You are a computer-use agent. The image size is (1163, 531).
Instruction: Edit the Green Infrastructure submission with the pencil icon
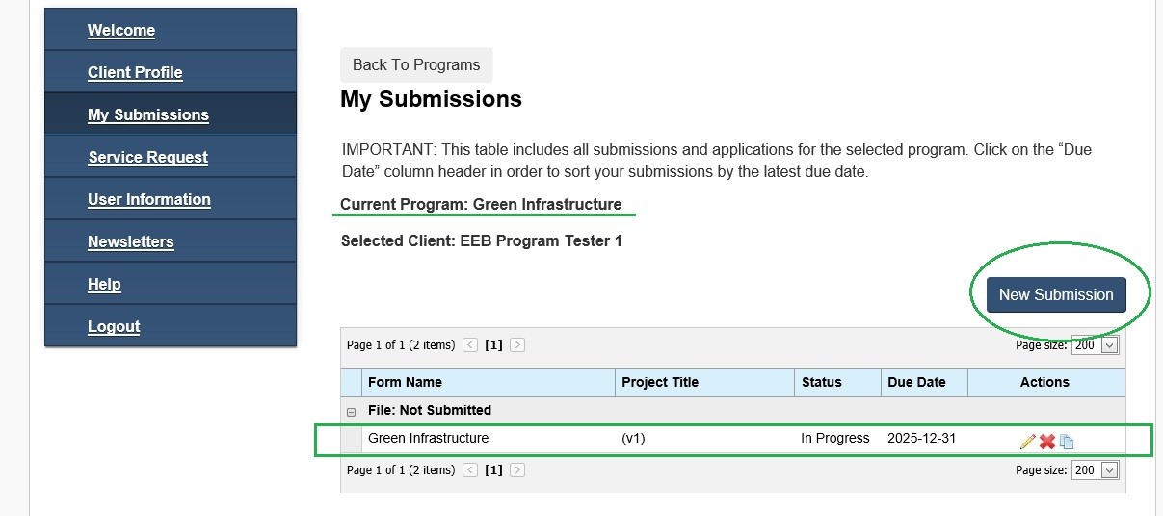coord(1027,442)
